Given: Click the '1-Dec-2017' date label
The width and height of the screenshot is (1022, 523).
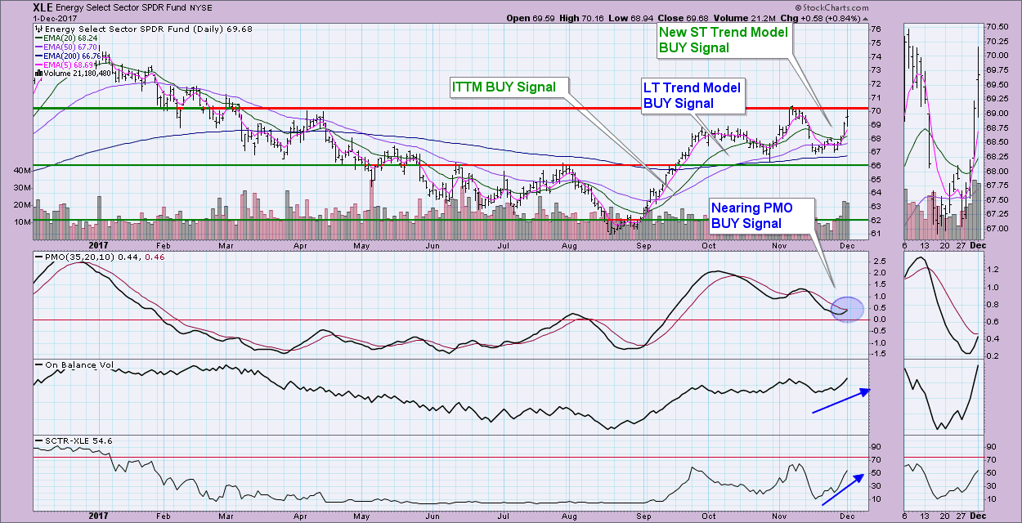Looking at the screenshot, I should (54, 18).
